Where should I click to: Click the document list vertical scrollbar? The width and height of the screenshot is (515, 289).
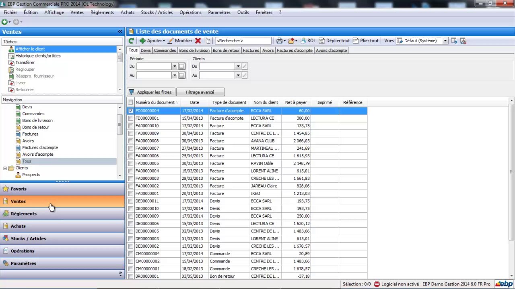point(512,173)
